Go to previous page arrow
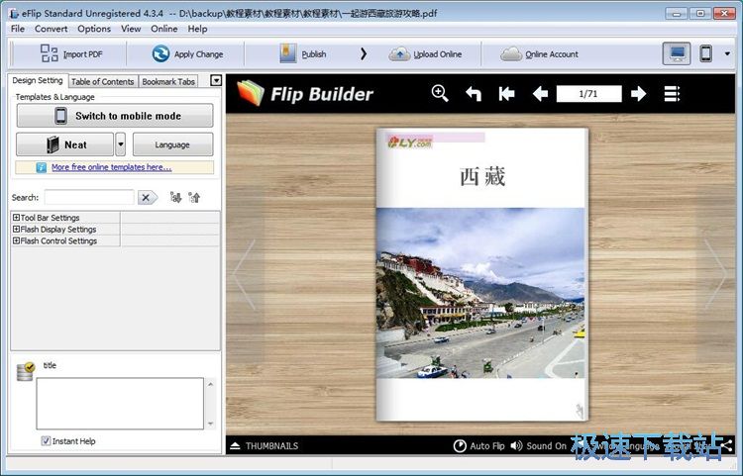This screenshot has height=476, width=743. 540,94
